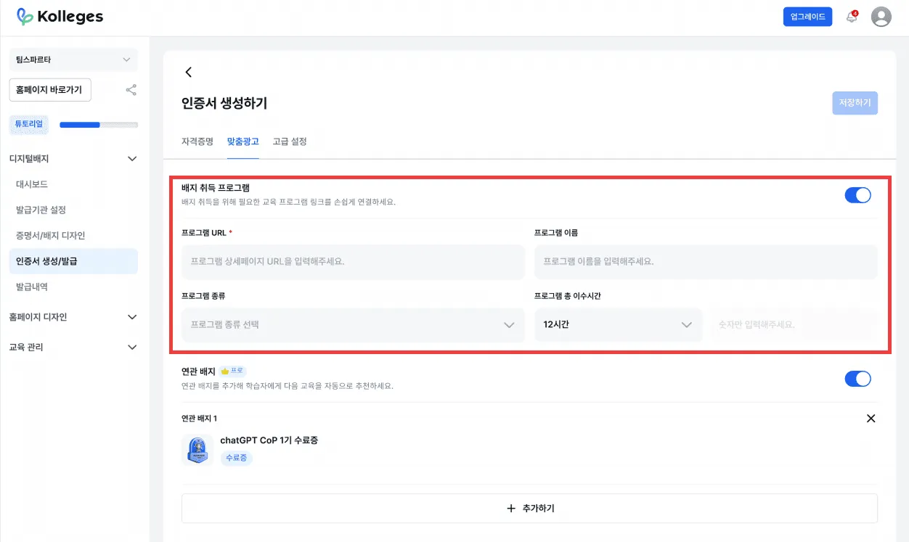This screenshot has width=909, height=542.
Task: Click the 홈페이지 바로가기 button
Action: pos(50,90)
